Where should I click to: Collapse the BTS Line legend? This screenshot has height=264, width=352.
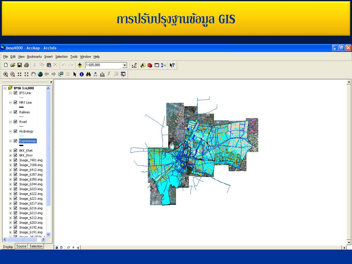pyautogui.click(x=10, y=93)
